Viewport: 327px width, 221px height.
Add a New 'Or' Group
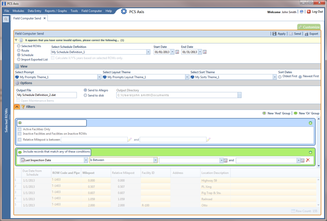[306, 113]
